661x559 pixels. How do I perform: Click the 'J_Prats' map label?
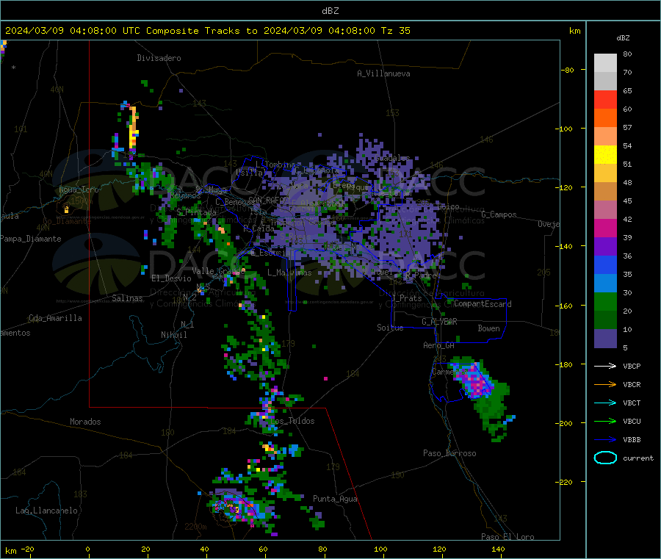pyautogui.click(x=407, y=298)
